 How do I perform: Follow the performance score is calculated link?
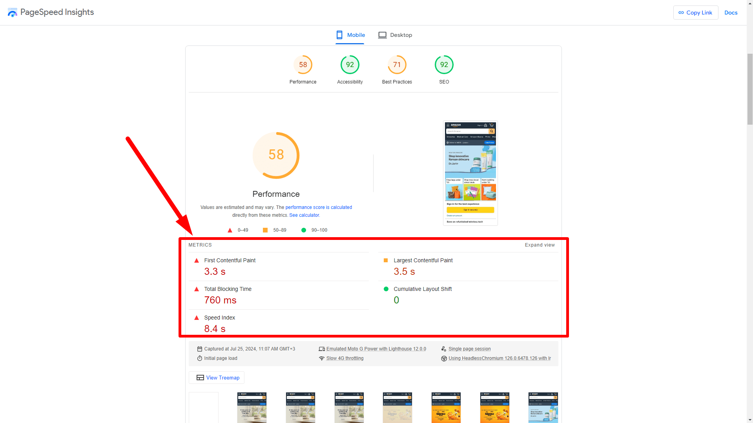coord(318,207)
